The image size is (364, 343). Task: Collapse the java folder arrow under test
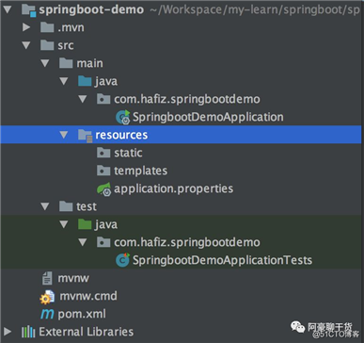pos(64,224)
